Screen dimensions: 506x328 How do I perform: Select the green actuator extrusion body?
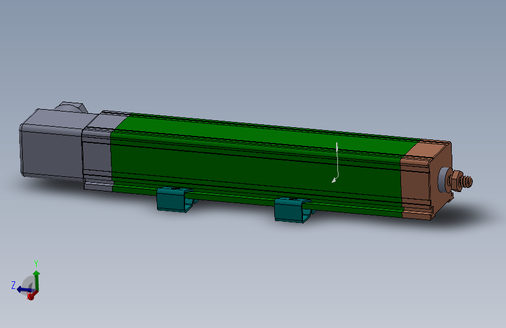pos(258,165)
